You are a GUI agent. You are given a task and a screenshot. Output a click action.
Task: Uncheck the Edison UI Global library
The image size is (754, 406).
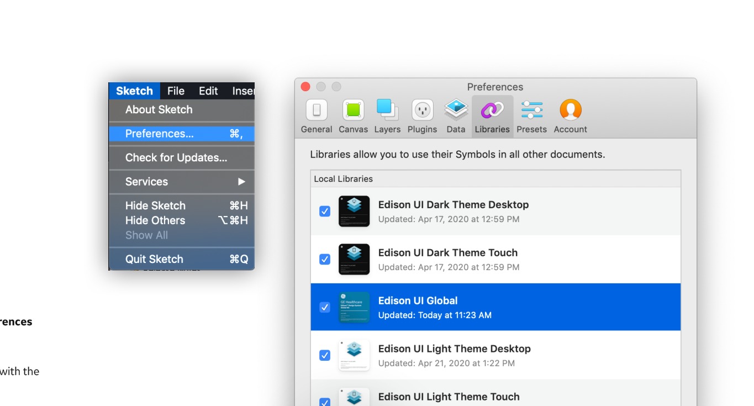325,307
